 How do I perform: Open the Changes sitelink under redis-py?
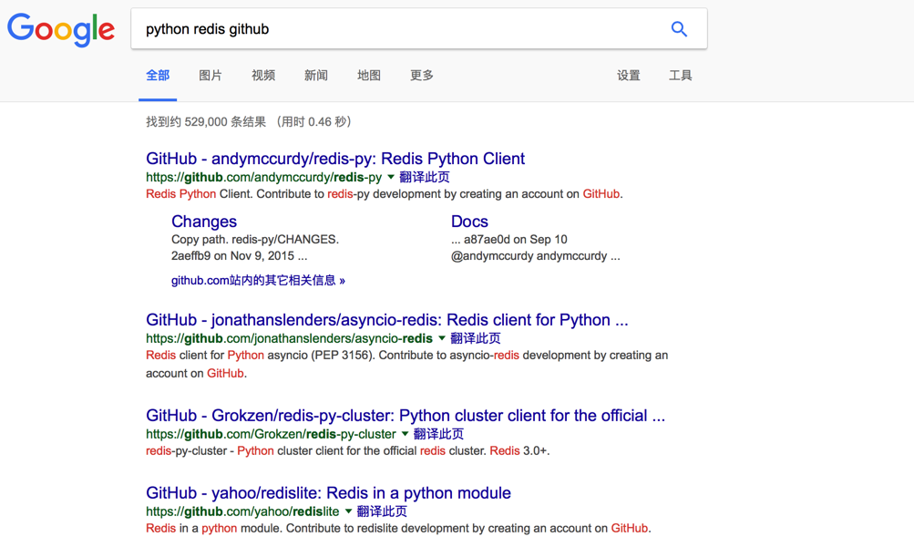pos(203,222)
